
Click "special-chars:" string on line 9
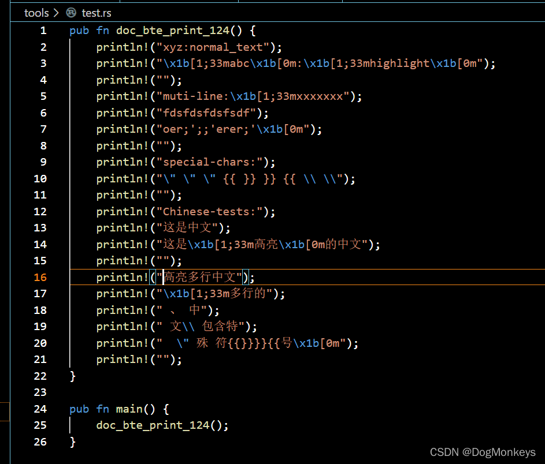210,162
